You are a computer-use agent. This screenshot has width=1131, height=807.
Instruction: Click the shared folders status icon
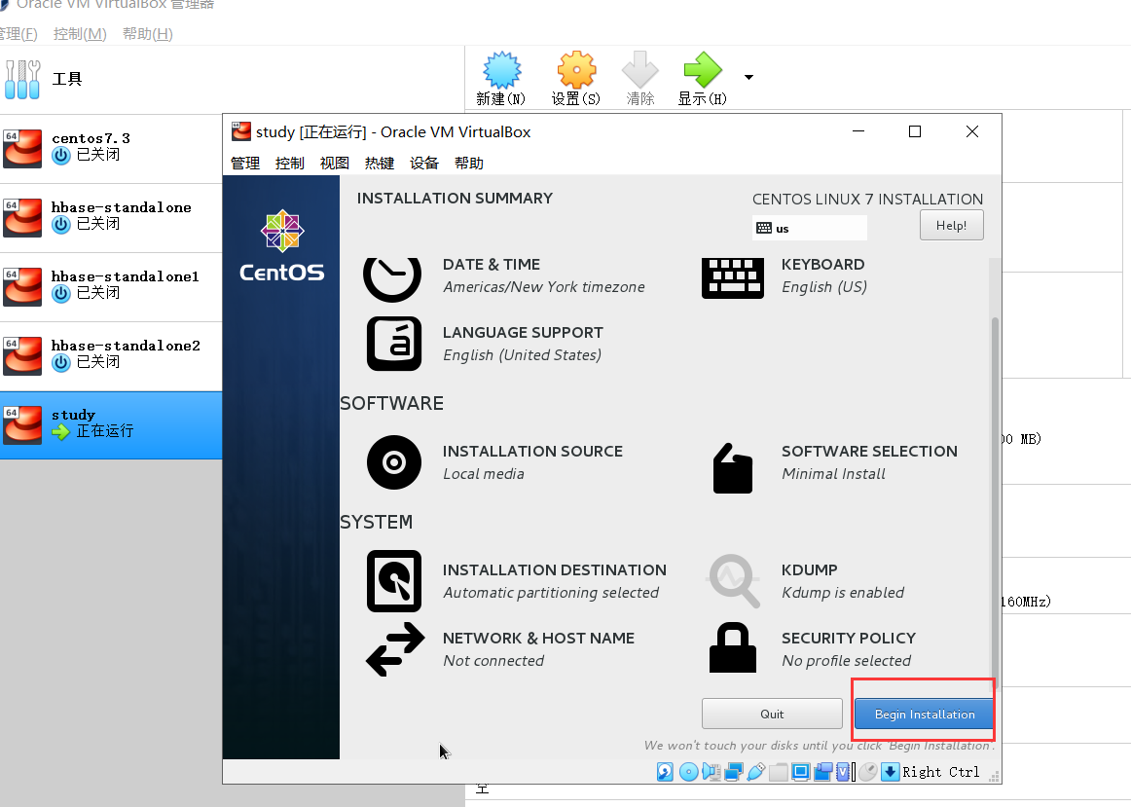coord(779,772)
